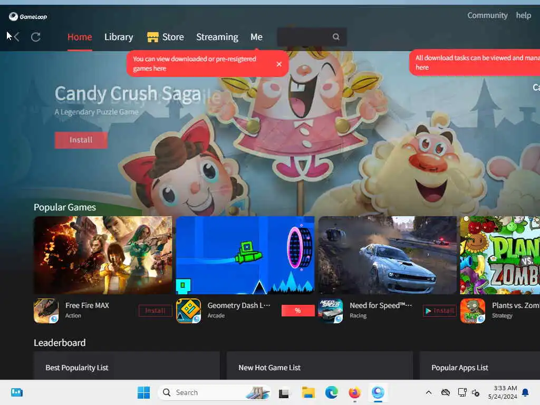
Task: Click the display network tray icon
Action: (x=462, y=392)
